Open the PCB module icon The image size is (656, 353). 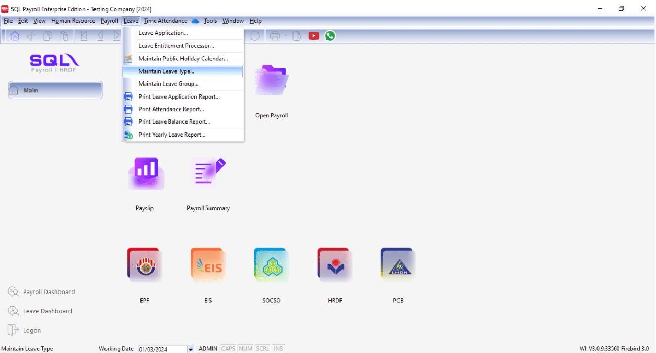[398, 265]
